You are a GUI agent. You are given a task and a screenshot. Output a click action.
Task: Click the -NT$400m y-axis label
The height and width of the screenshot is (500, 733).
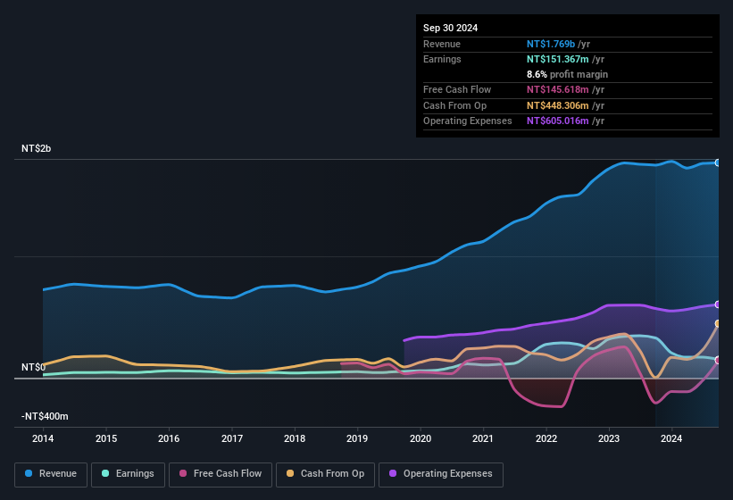[45, 416]
